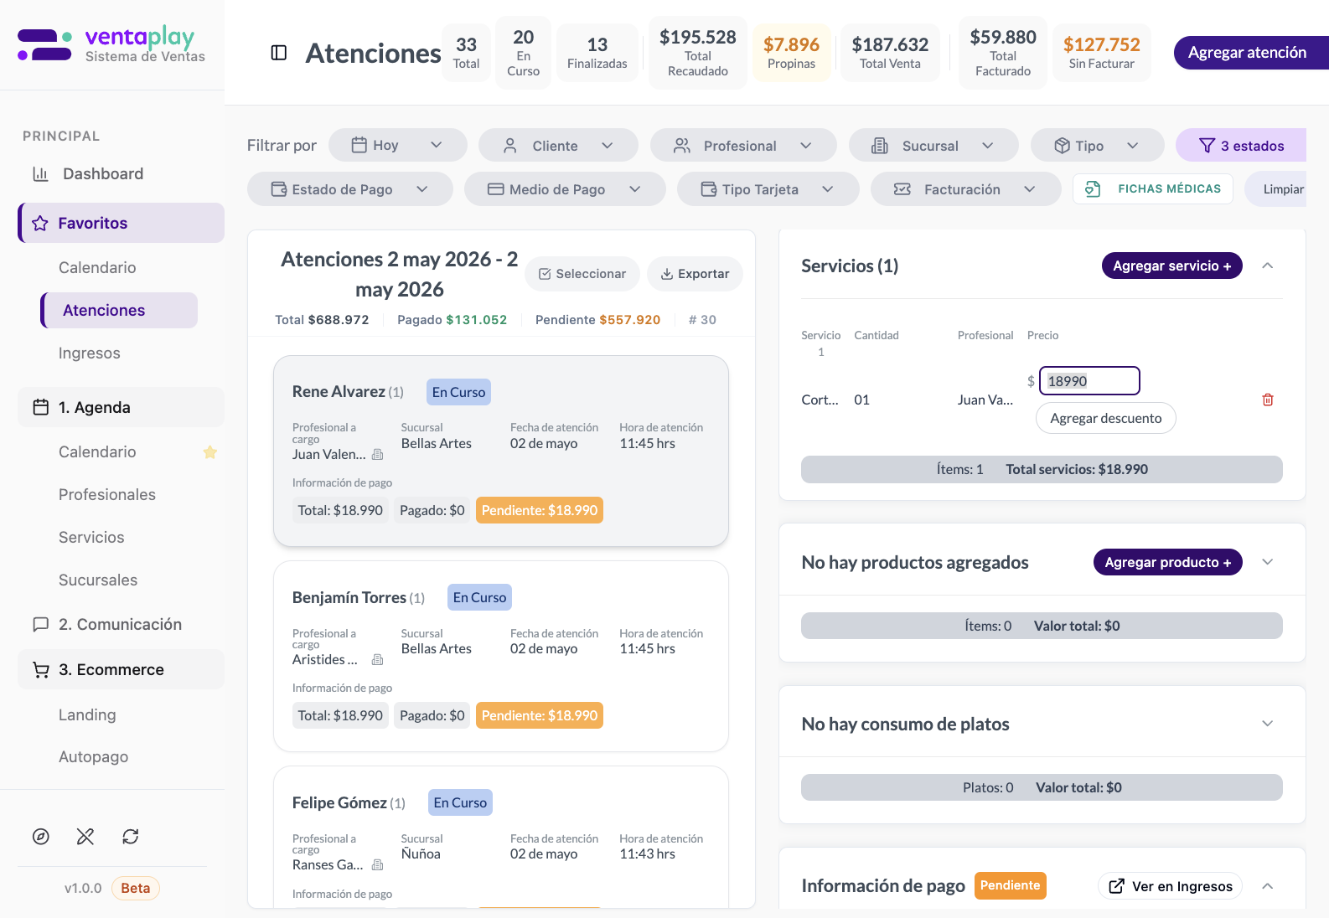
Task: Click Agregar descuento button
Action: 1106,418
